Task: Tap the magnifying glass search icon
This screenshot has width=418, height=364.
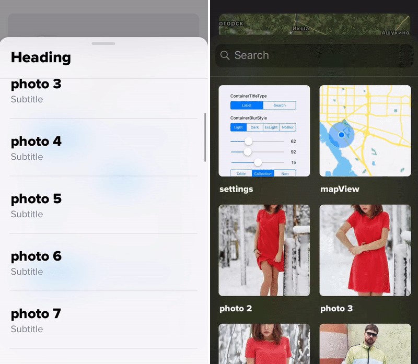Action: click(x=225, y=55)
